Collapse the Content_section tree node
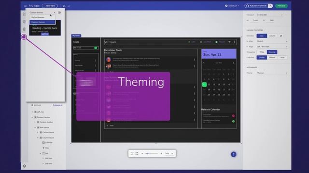309x173 pixels. [x=32, y=117]
